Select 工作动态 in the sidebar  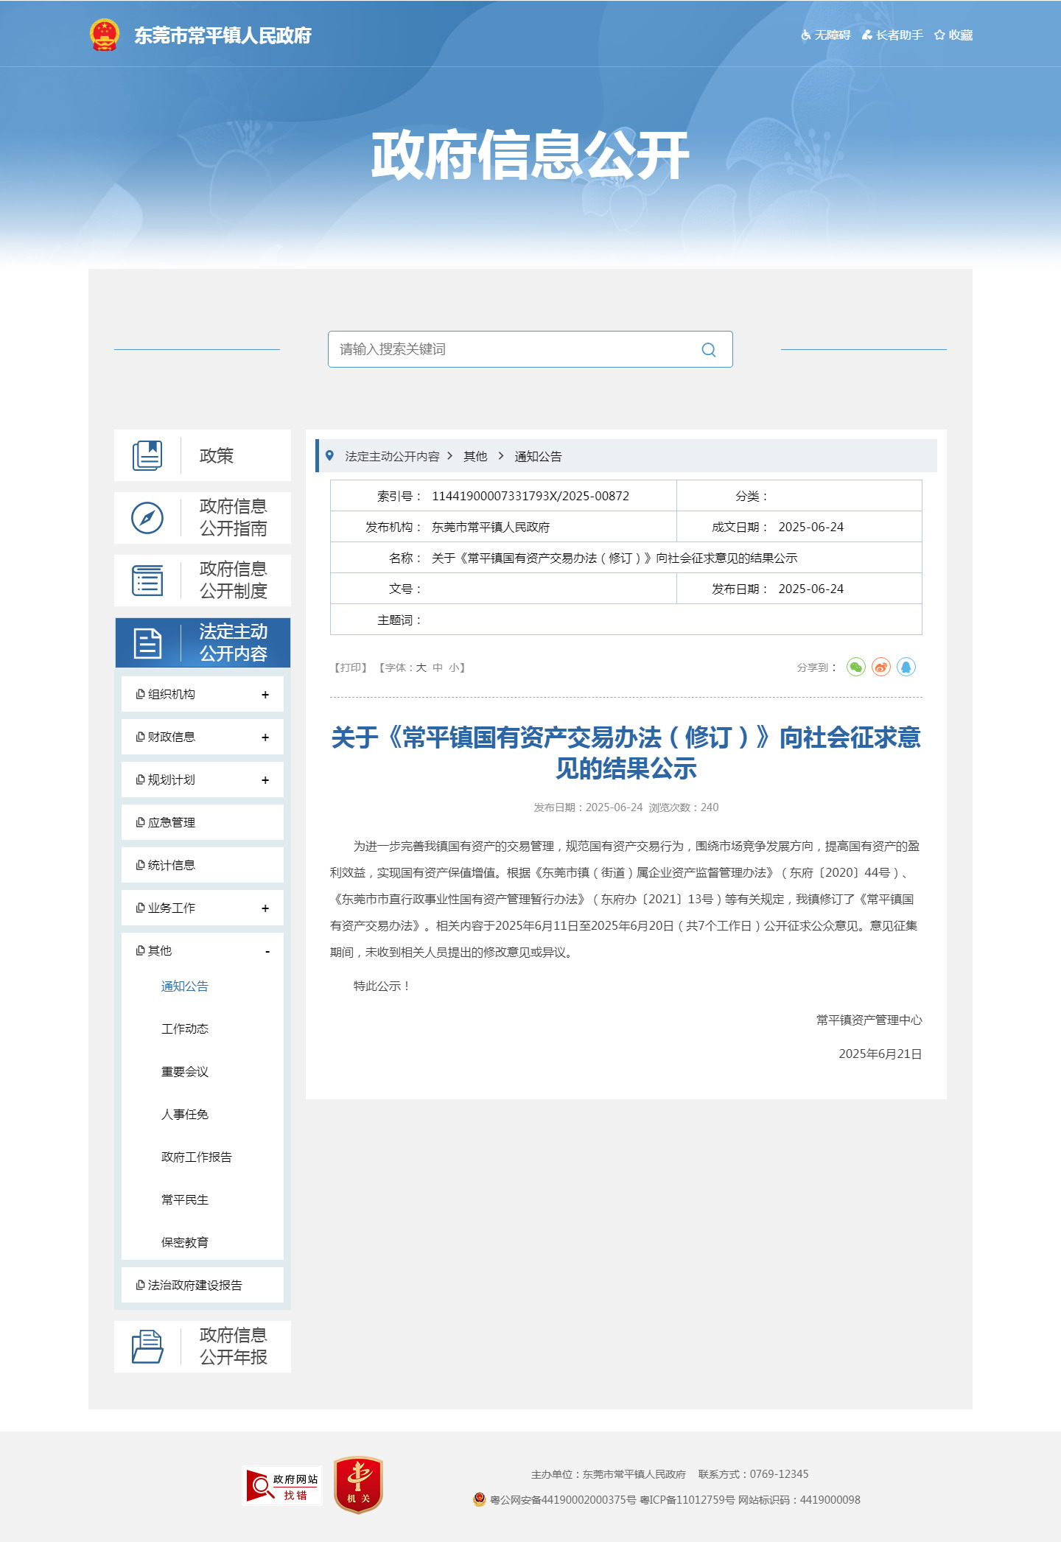coord(184,1028)
